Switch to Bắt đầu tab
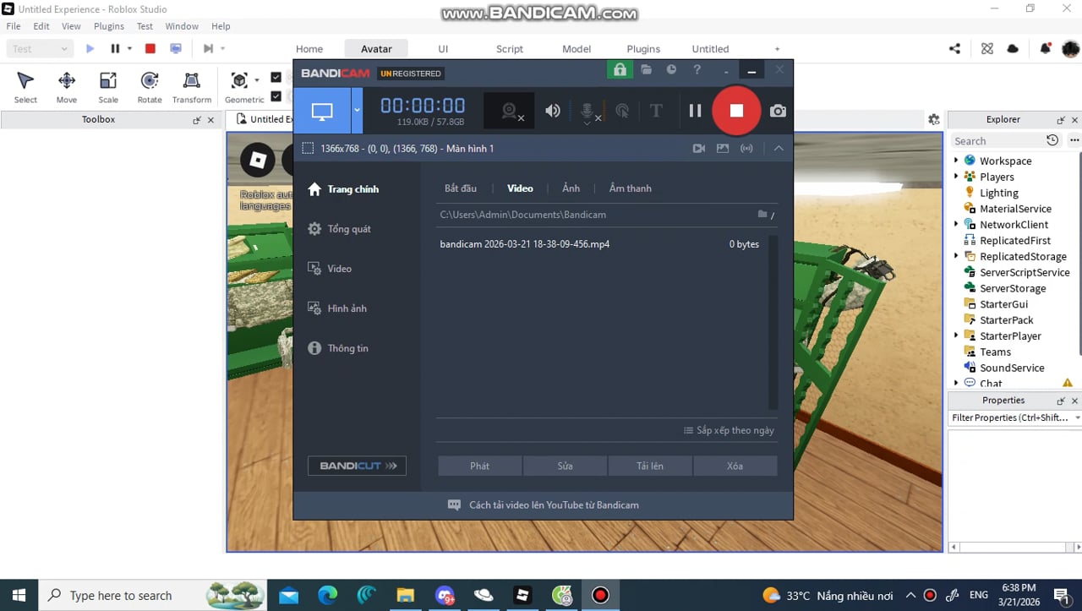This screenshot has width=1082, height=611. 461,188
